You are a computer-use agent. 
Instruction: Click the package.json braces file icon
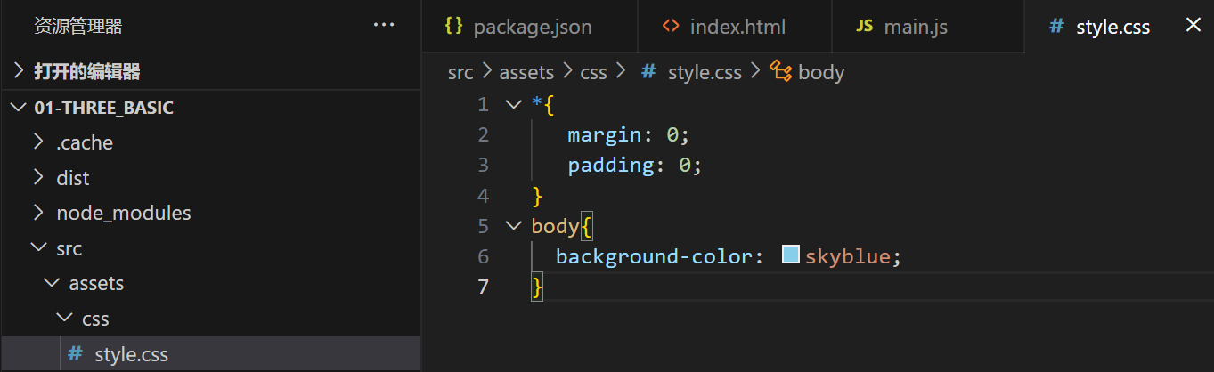(x=453, y=27)
